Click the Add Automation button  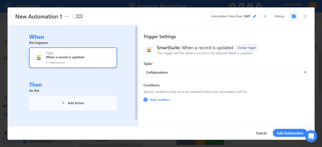[x=290, y=133]
